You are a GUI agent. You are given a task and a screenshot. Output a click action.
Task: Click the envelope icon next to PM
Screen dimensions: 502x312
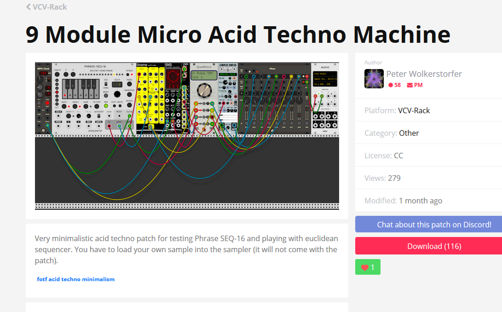coord(410,85)
